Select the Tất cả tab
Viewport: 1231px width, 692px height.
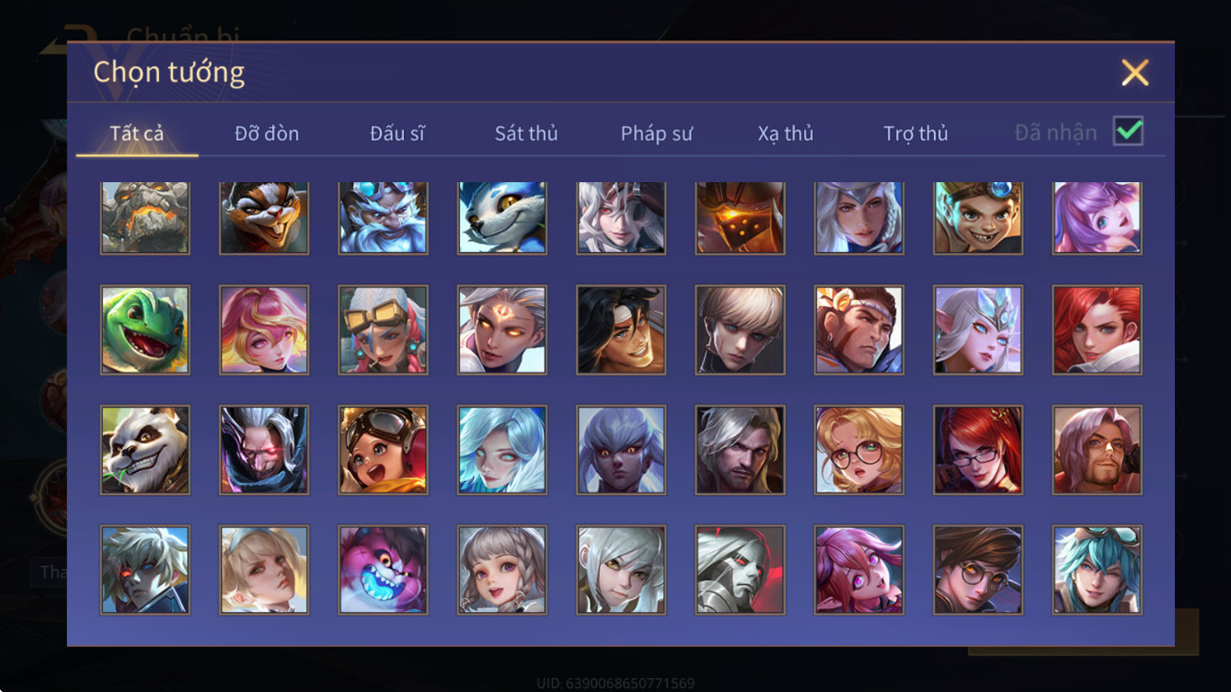pyautogui.click(x=137, y=133)
